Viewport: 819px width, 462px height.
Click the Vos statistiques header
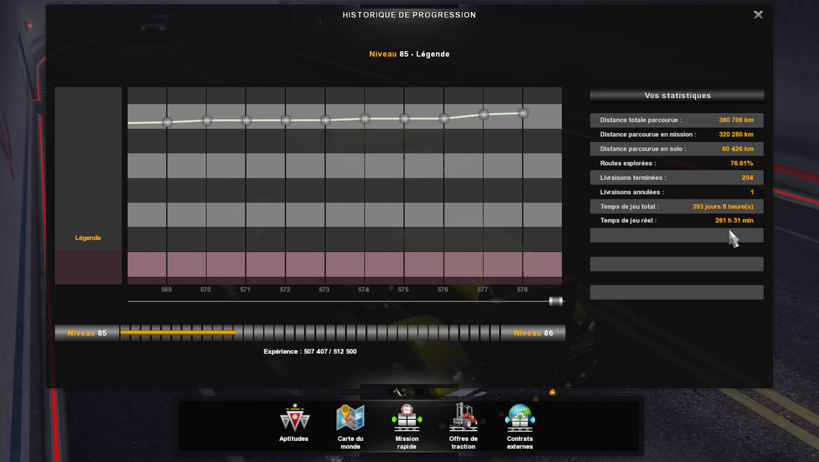677,95
